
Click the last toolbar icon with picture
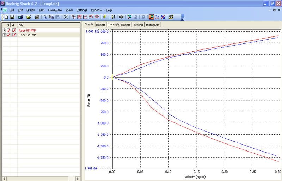coord(171,17)
